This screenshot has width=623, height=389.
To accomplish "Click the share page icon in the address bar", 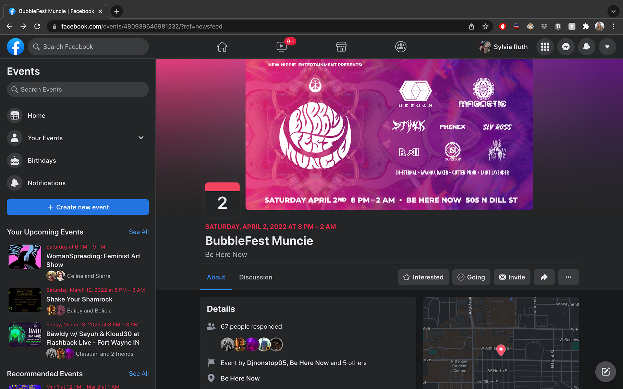I will (471, 26).
